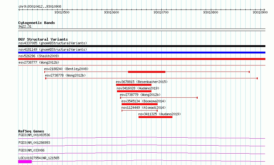Click the 93010700 ruler position

161,12
